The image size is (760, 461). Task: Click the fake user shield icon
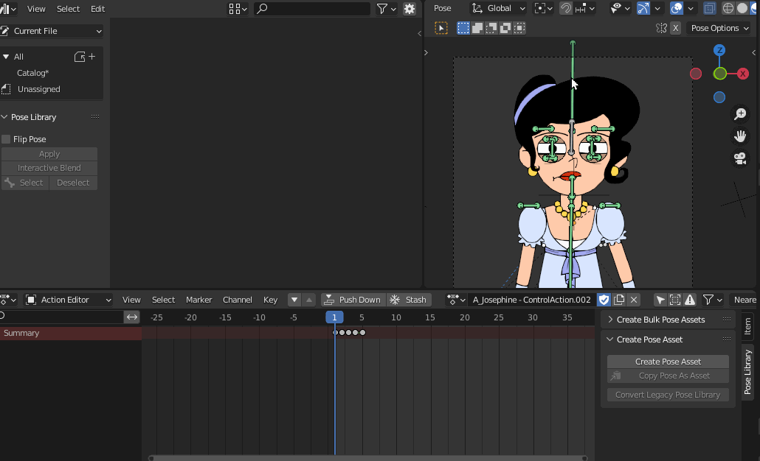coord(604,300)
